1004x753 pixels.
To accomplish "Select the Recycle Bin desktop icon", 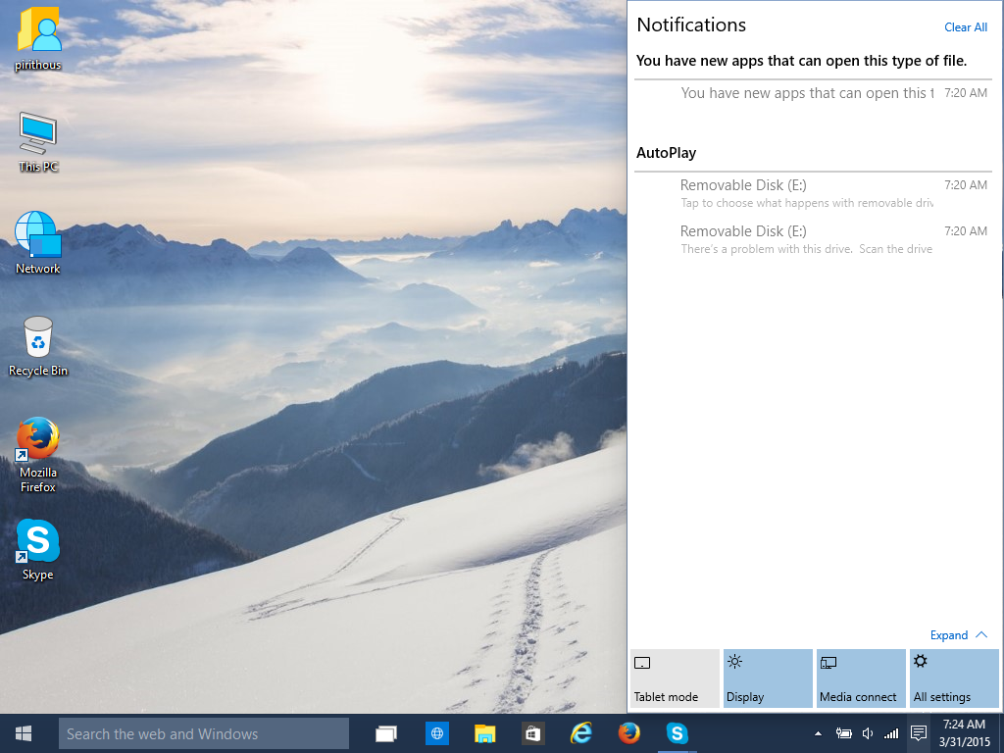I will (x=38, y=346).
